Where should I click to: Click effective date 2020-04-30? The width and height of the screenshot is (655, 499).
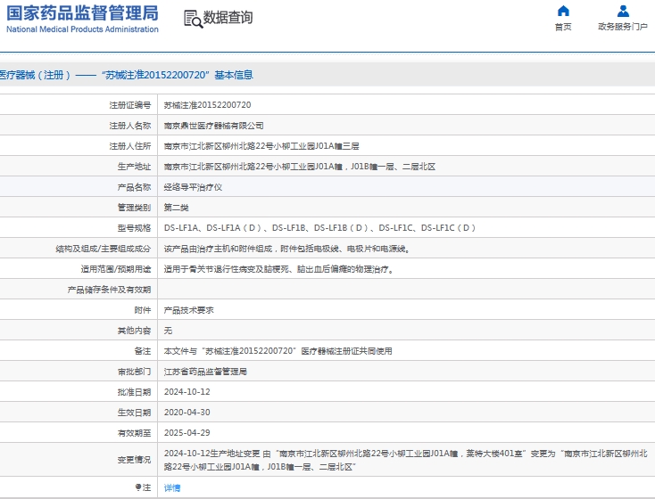click(x=187, y=413)
